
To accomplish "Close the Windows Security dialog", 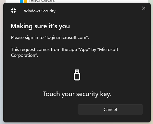I will point(144,8).
